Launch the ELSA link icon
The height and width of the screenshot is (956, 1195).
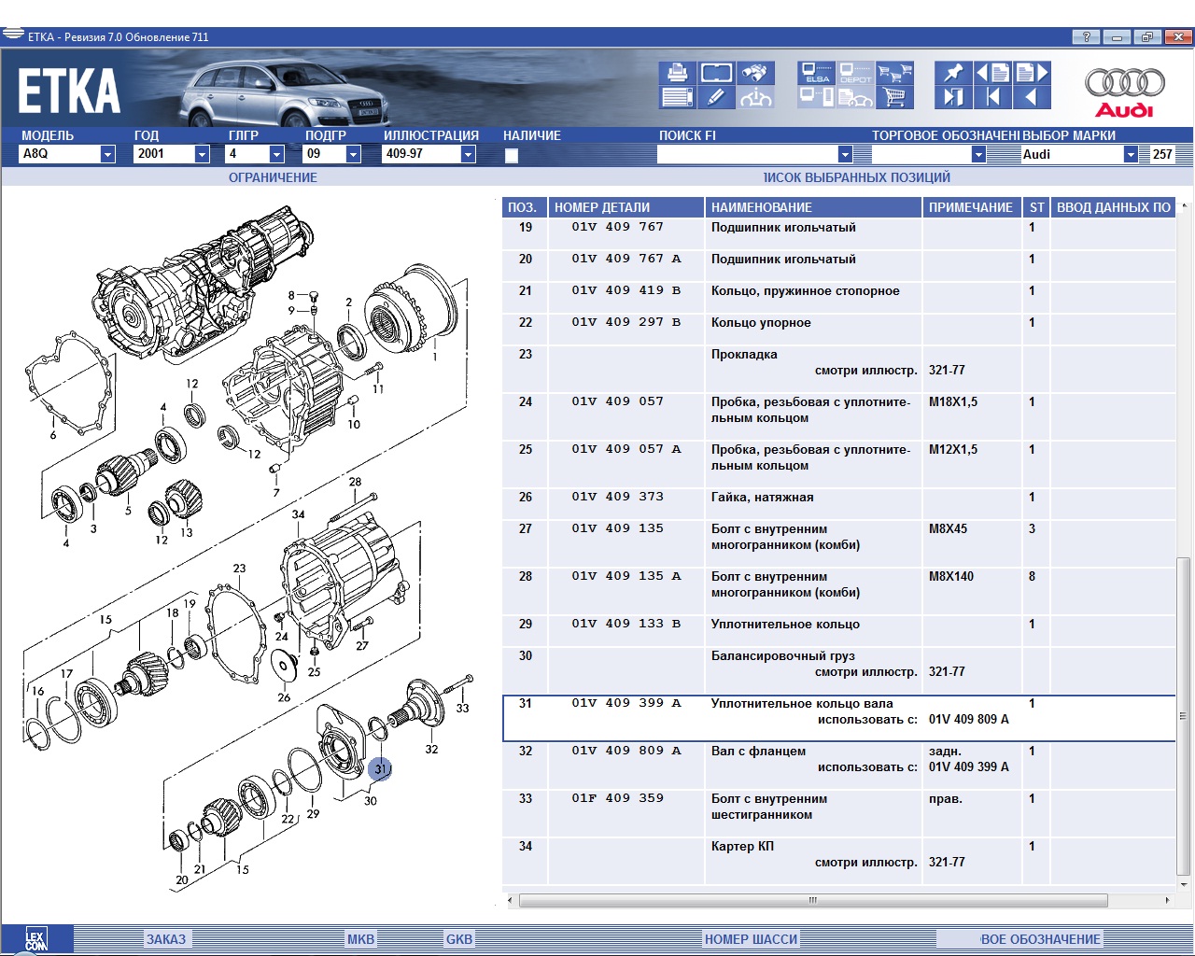pos(817,73)
